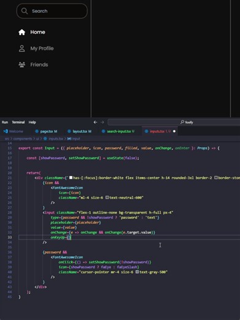This screenshot has height=320, width=240.
Task: Click 'Props' type on line 15
Action: (x=202, y=148)
